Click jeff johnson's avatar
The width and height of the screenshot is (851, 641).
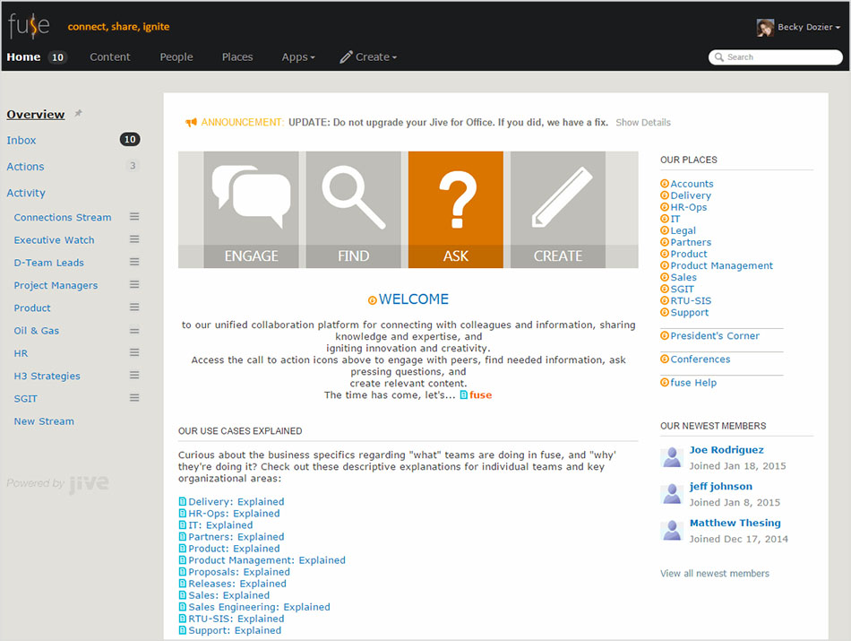(x=672, y=494)
